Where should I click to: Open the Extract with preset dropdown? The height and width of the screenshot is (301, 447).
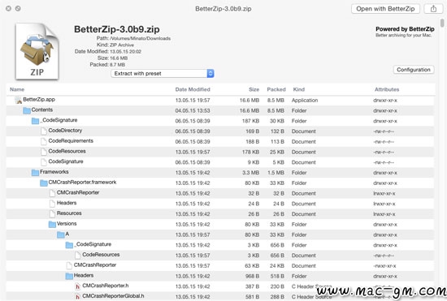click(x=163, y=73)
